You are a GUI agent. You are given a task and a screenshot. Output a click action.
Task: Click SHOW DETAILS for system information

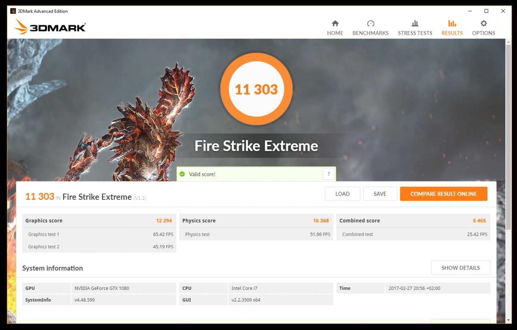(x=461, y=268)
